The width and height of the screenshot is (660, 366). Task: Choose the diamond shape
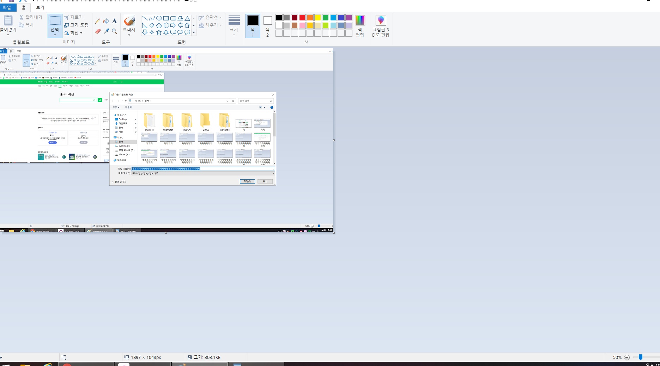click(152, 25)
